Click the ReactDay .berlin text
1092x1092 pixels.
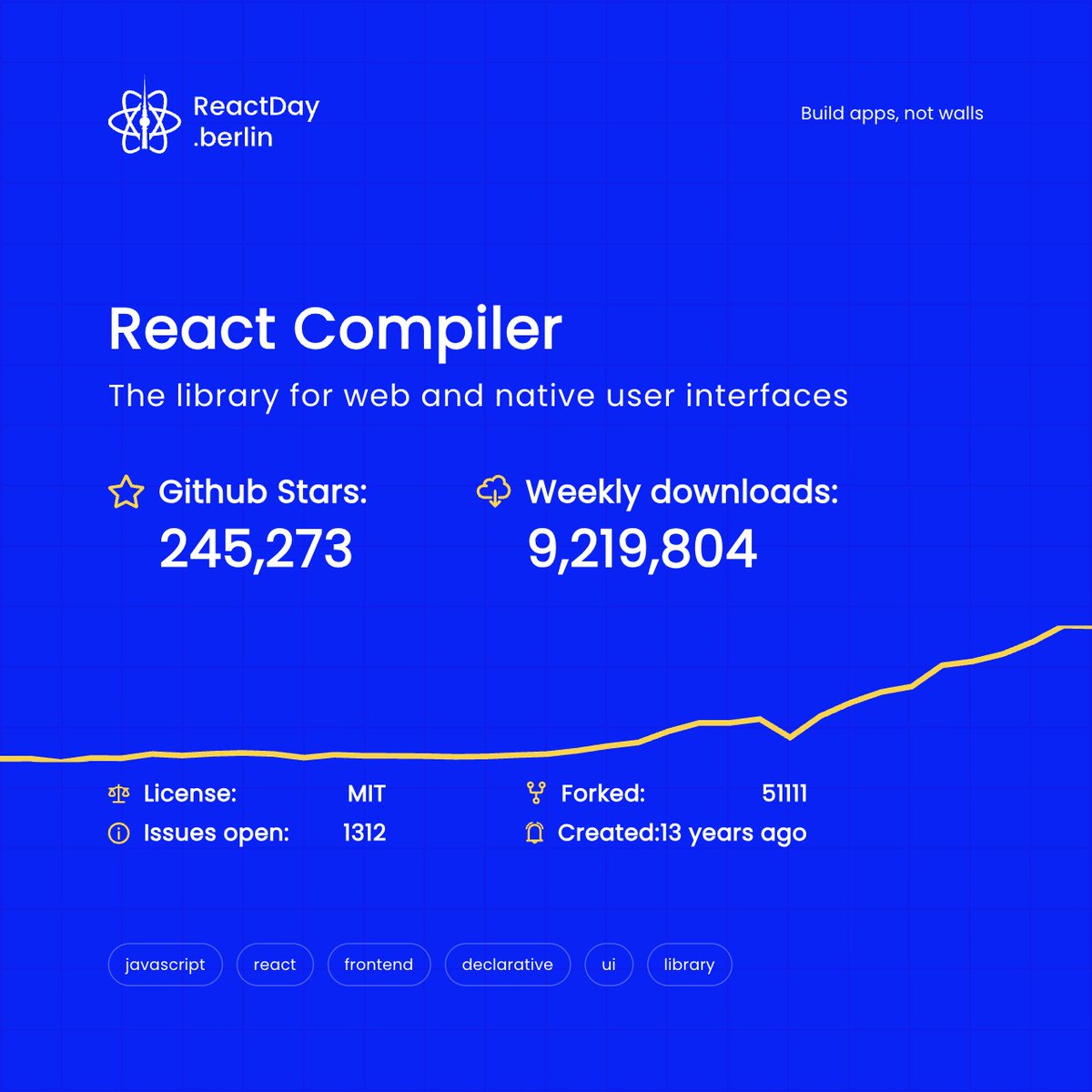(256, 122)
